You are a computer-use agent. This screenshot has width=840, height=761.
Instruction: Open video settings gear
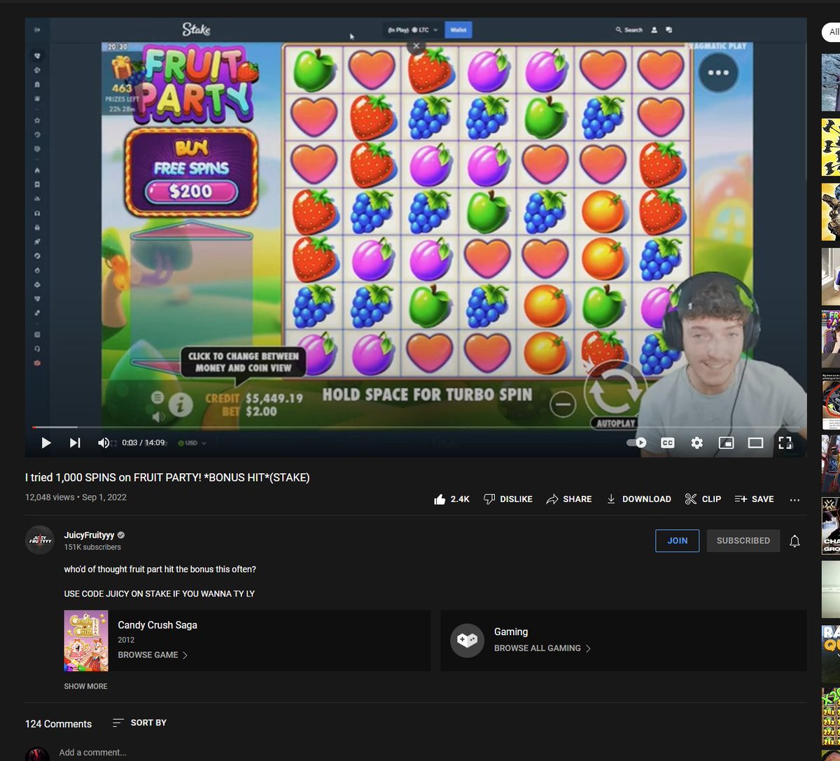click(697, 442)
